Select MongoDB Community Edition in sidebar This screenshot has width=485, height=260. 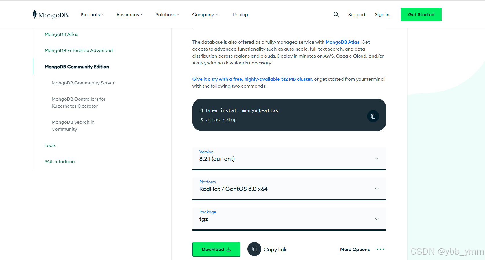click(x=77, y=67)
